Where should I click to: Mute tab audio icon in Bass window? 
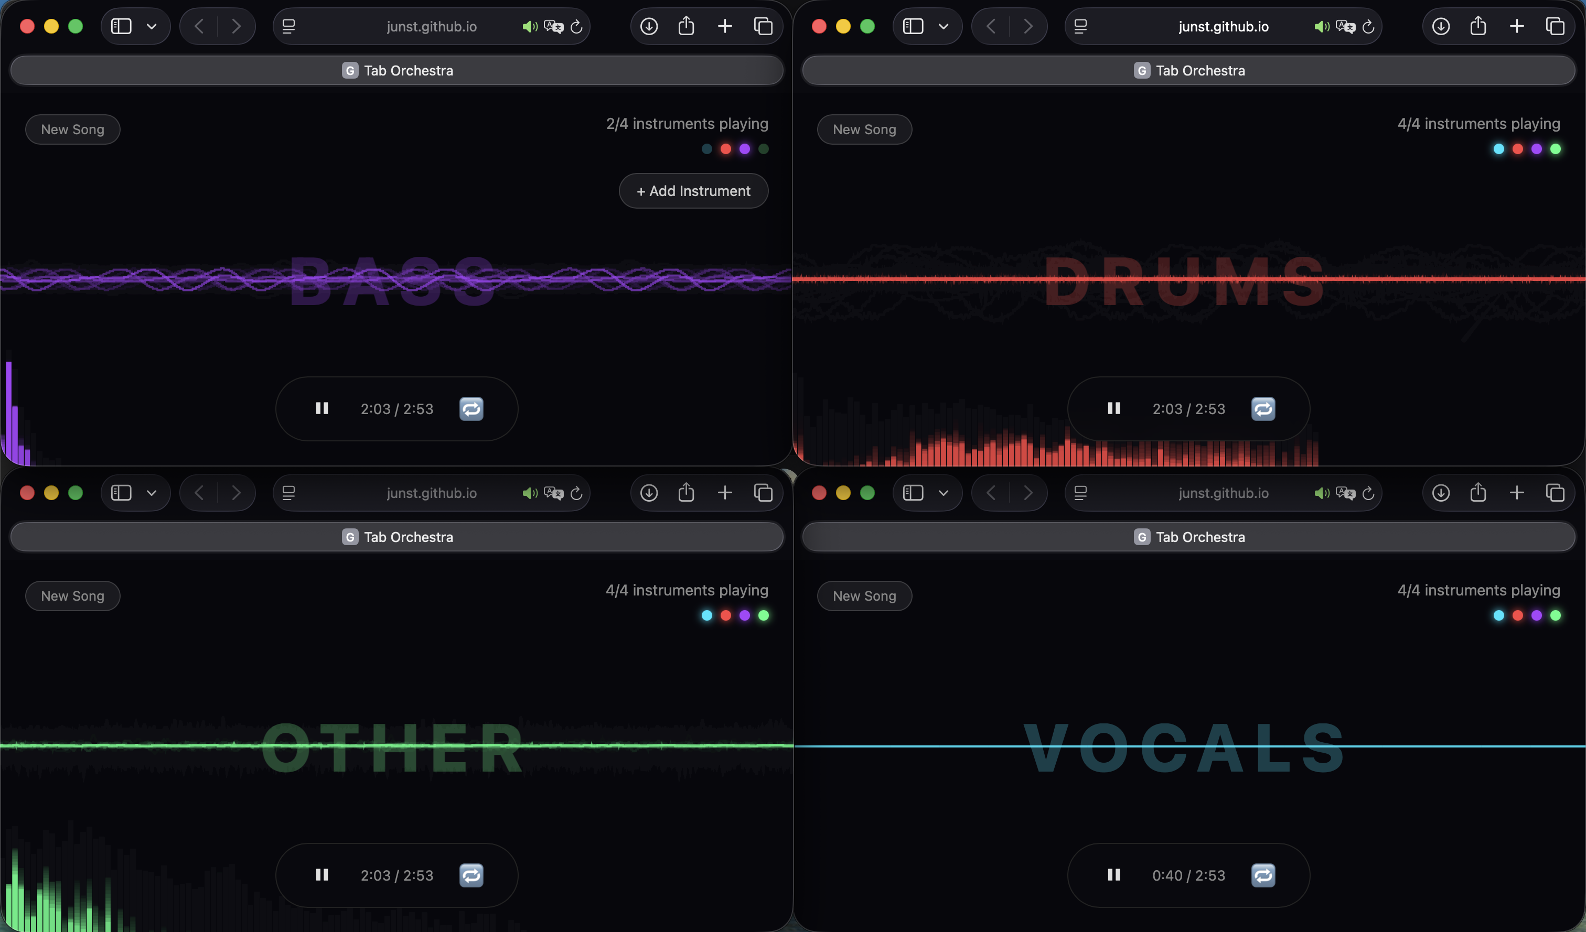tap(530, 26)
